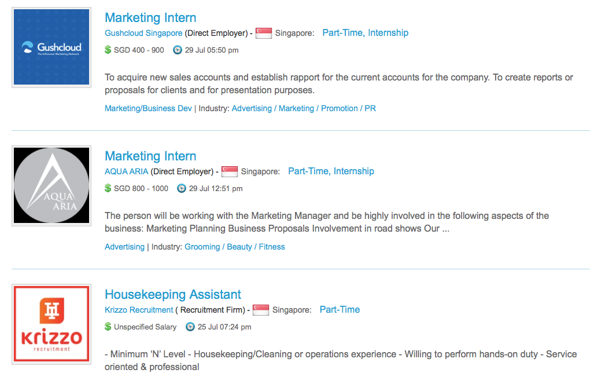Open the Gushcloud Marketing Intern job title
The width and height of the screenshot is (605, 377).
150,18
